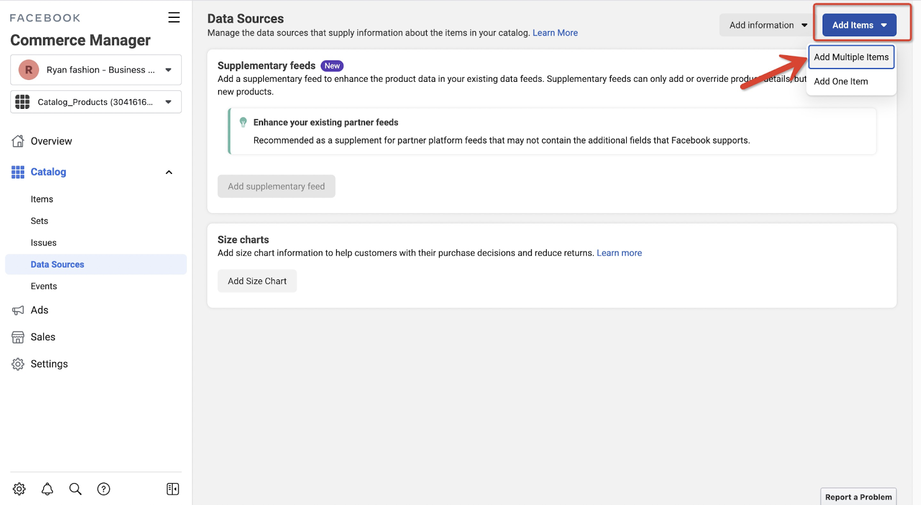The height and width of the screenshot is (505, 921).
Task: Open Ryan fashion business account dropdown
Action: click(96, 70)
